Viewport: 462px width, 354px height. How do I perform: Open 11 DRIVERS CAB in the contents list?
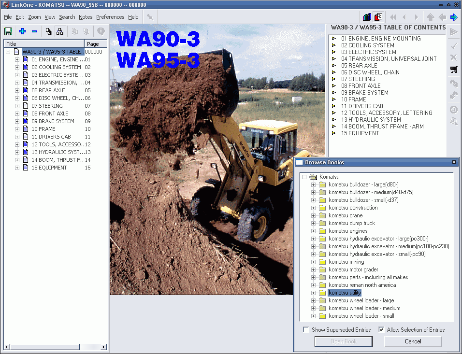tap(362, 106)
